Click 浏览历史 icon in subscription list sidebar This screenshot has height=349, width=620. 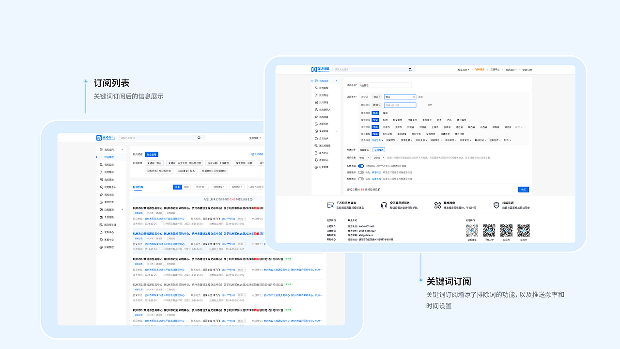(101, 202)
